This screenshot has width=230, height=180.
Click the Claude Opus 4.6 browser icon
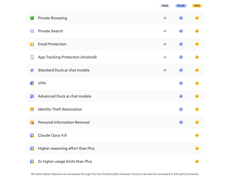click(32, 135)
